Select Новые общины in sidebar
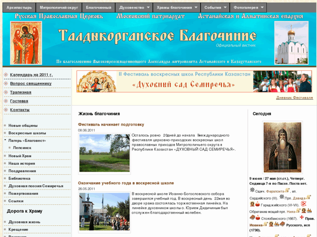This screenshot has height=237, width=317. [x=23, y=126]
